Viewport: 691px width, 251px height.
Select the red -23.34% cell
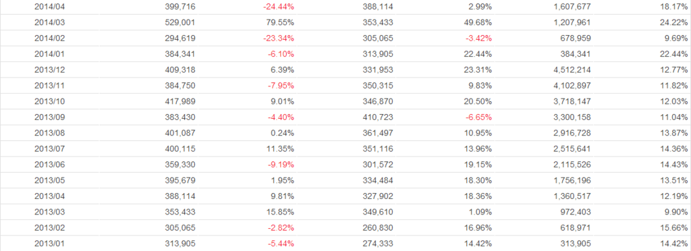click(x=279, y=38)
